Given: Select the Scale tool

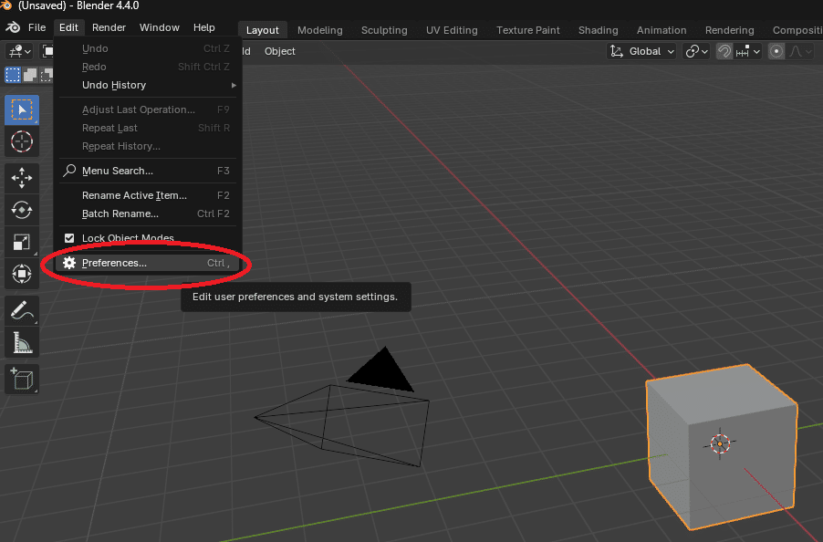Looking at the screenshot, I should 21,242.
